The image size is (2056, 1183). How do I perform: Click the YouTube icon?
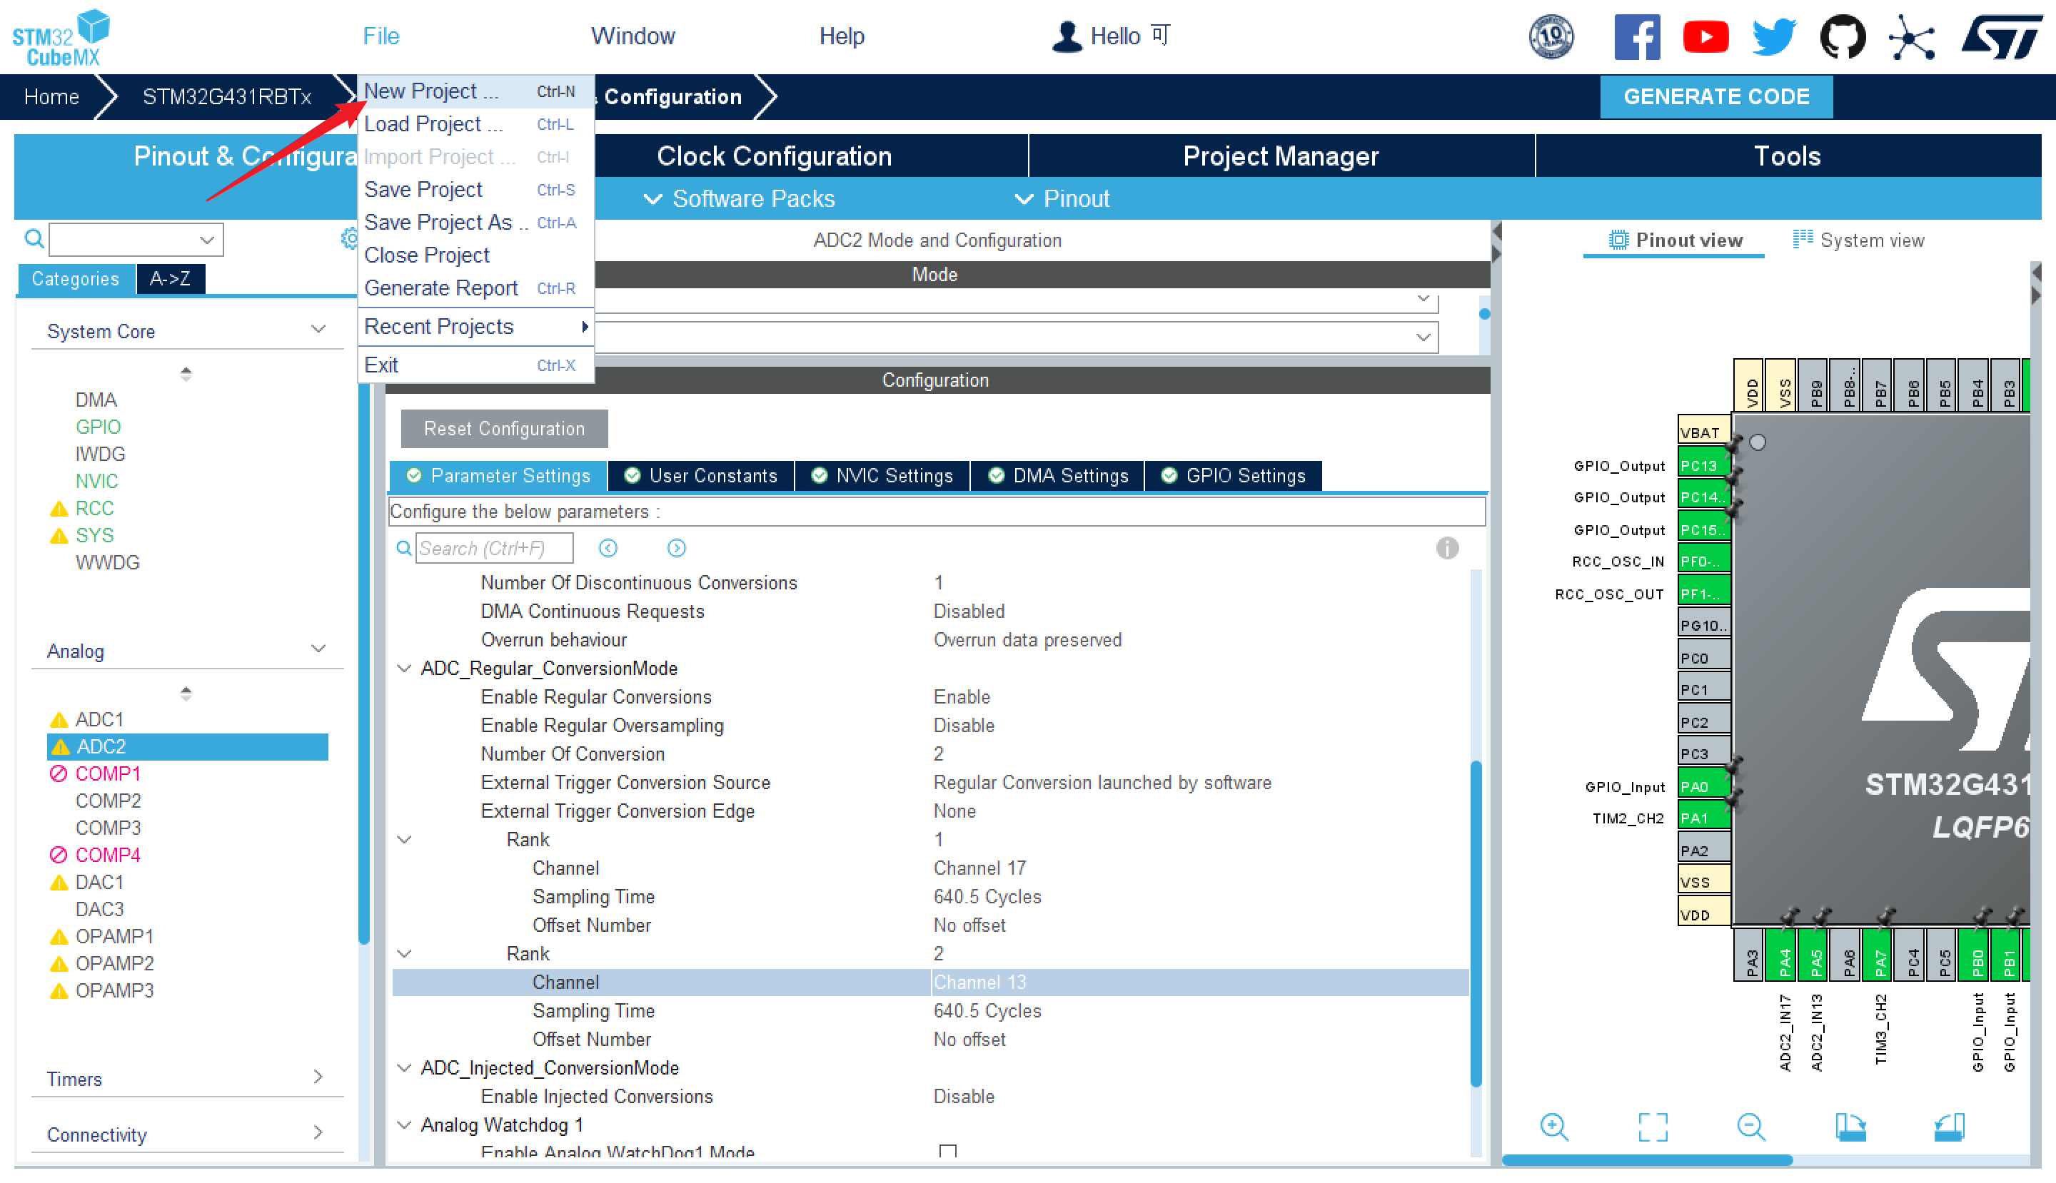(1705, 36)
